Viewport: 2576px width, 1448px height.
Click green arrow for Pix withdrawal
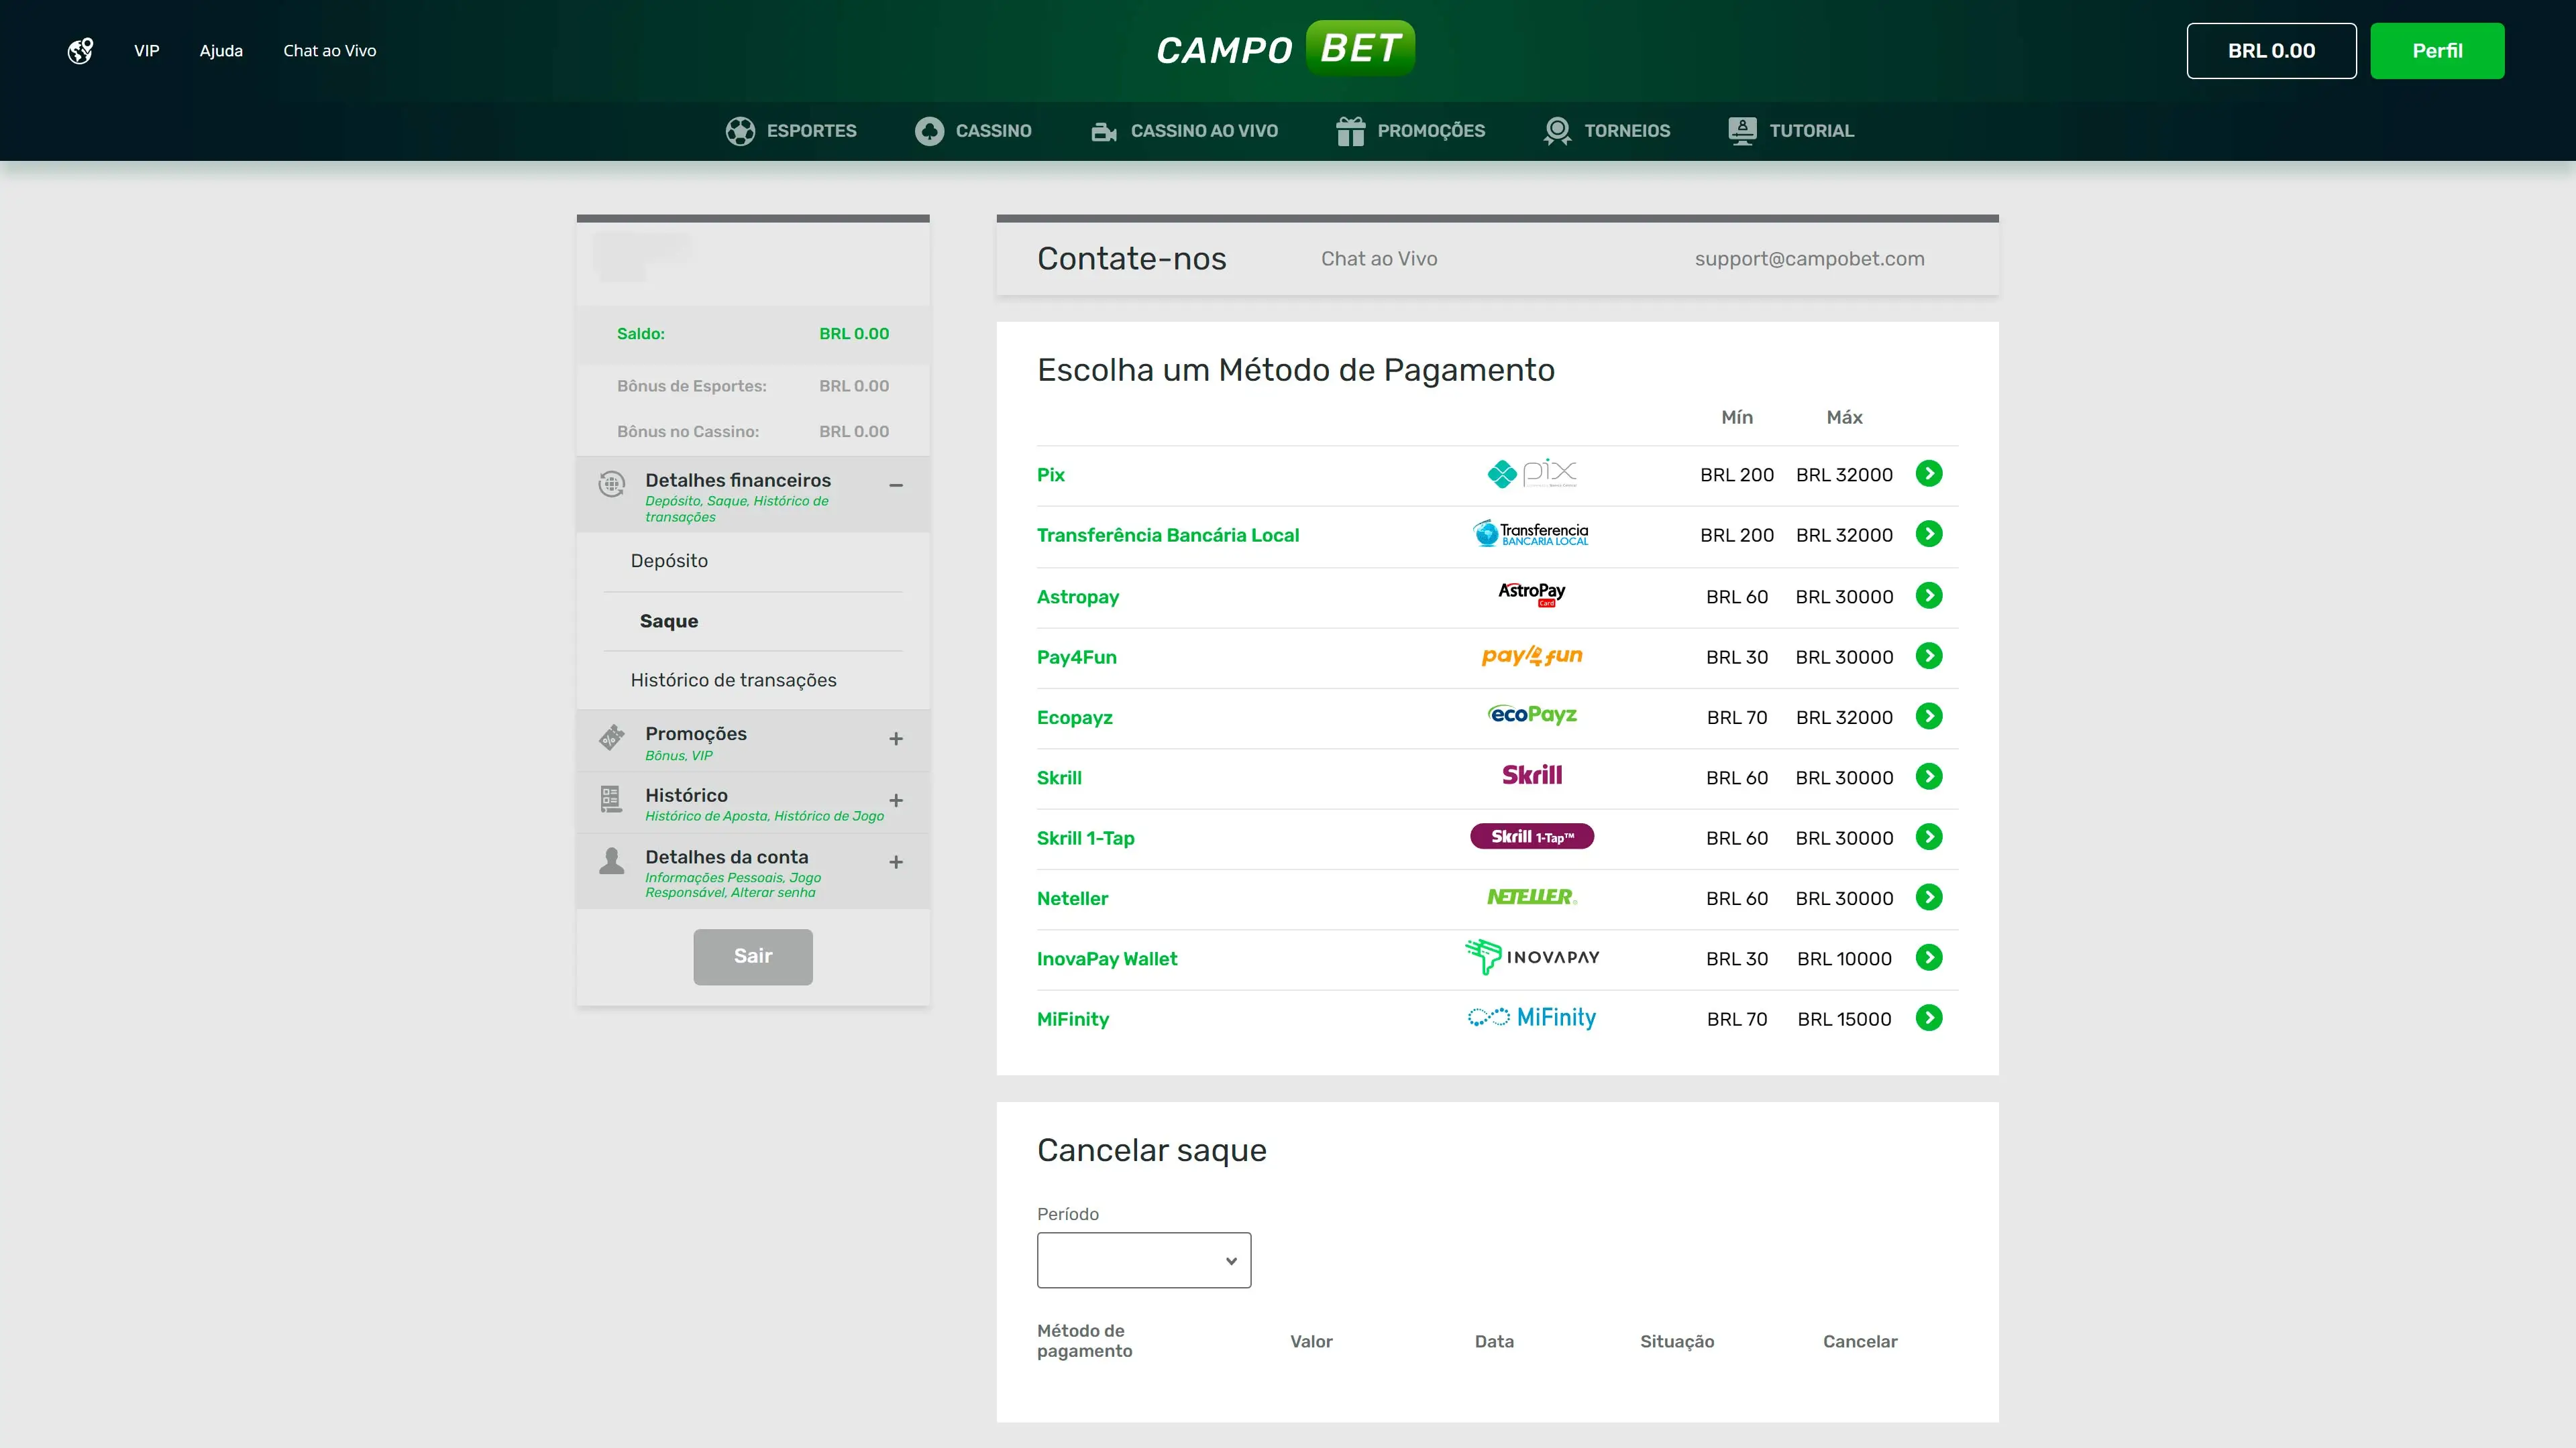point(1929,474)
